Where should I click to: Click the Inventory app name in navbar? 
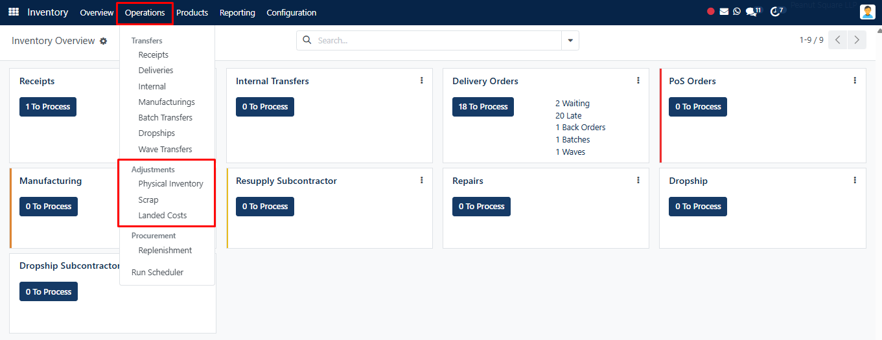coord(48,12)
